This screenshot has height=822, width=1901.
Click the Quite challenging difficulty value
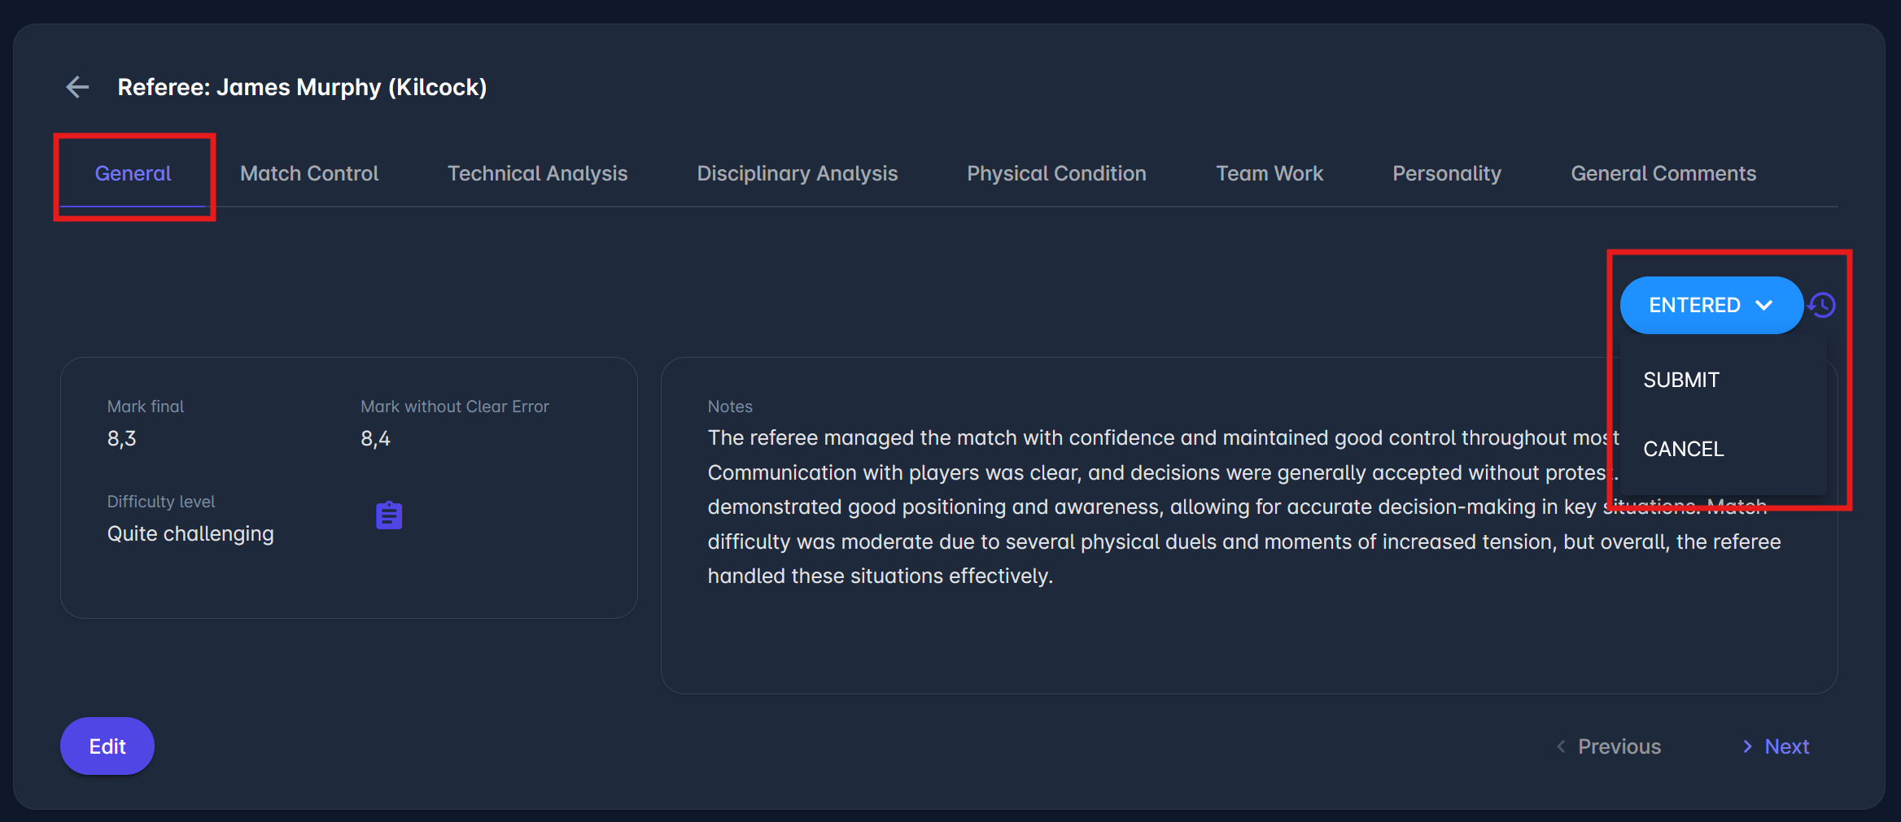point(190,534)
